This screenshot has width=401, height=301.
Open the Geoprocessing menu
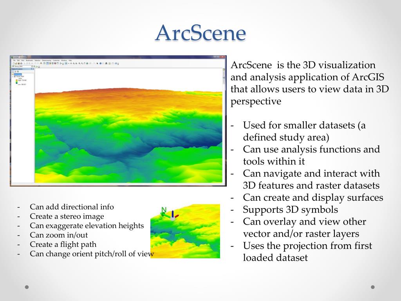(x=47, y=60)
